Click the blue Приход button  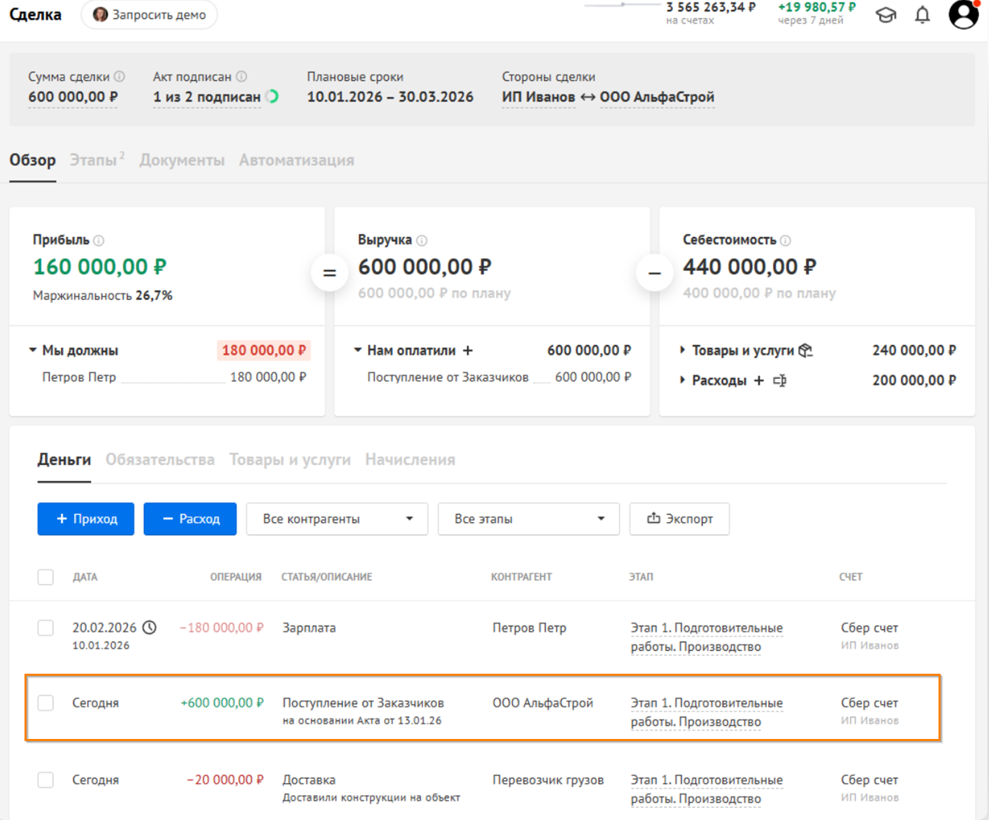tap(86, 519)
